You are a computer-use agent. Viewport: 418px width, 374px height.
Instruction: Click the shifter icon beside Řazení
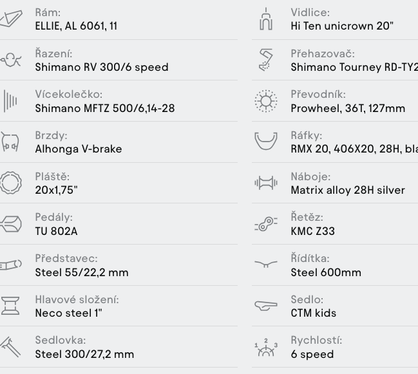click(11, 60)
